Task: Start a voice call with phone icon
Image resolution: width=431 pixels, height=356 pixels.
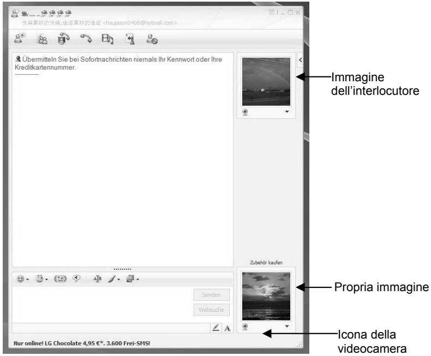Action: [x=86, y=39]
